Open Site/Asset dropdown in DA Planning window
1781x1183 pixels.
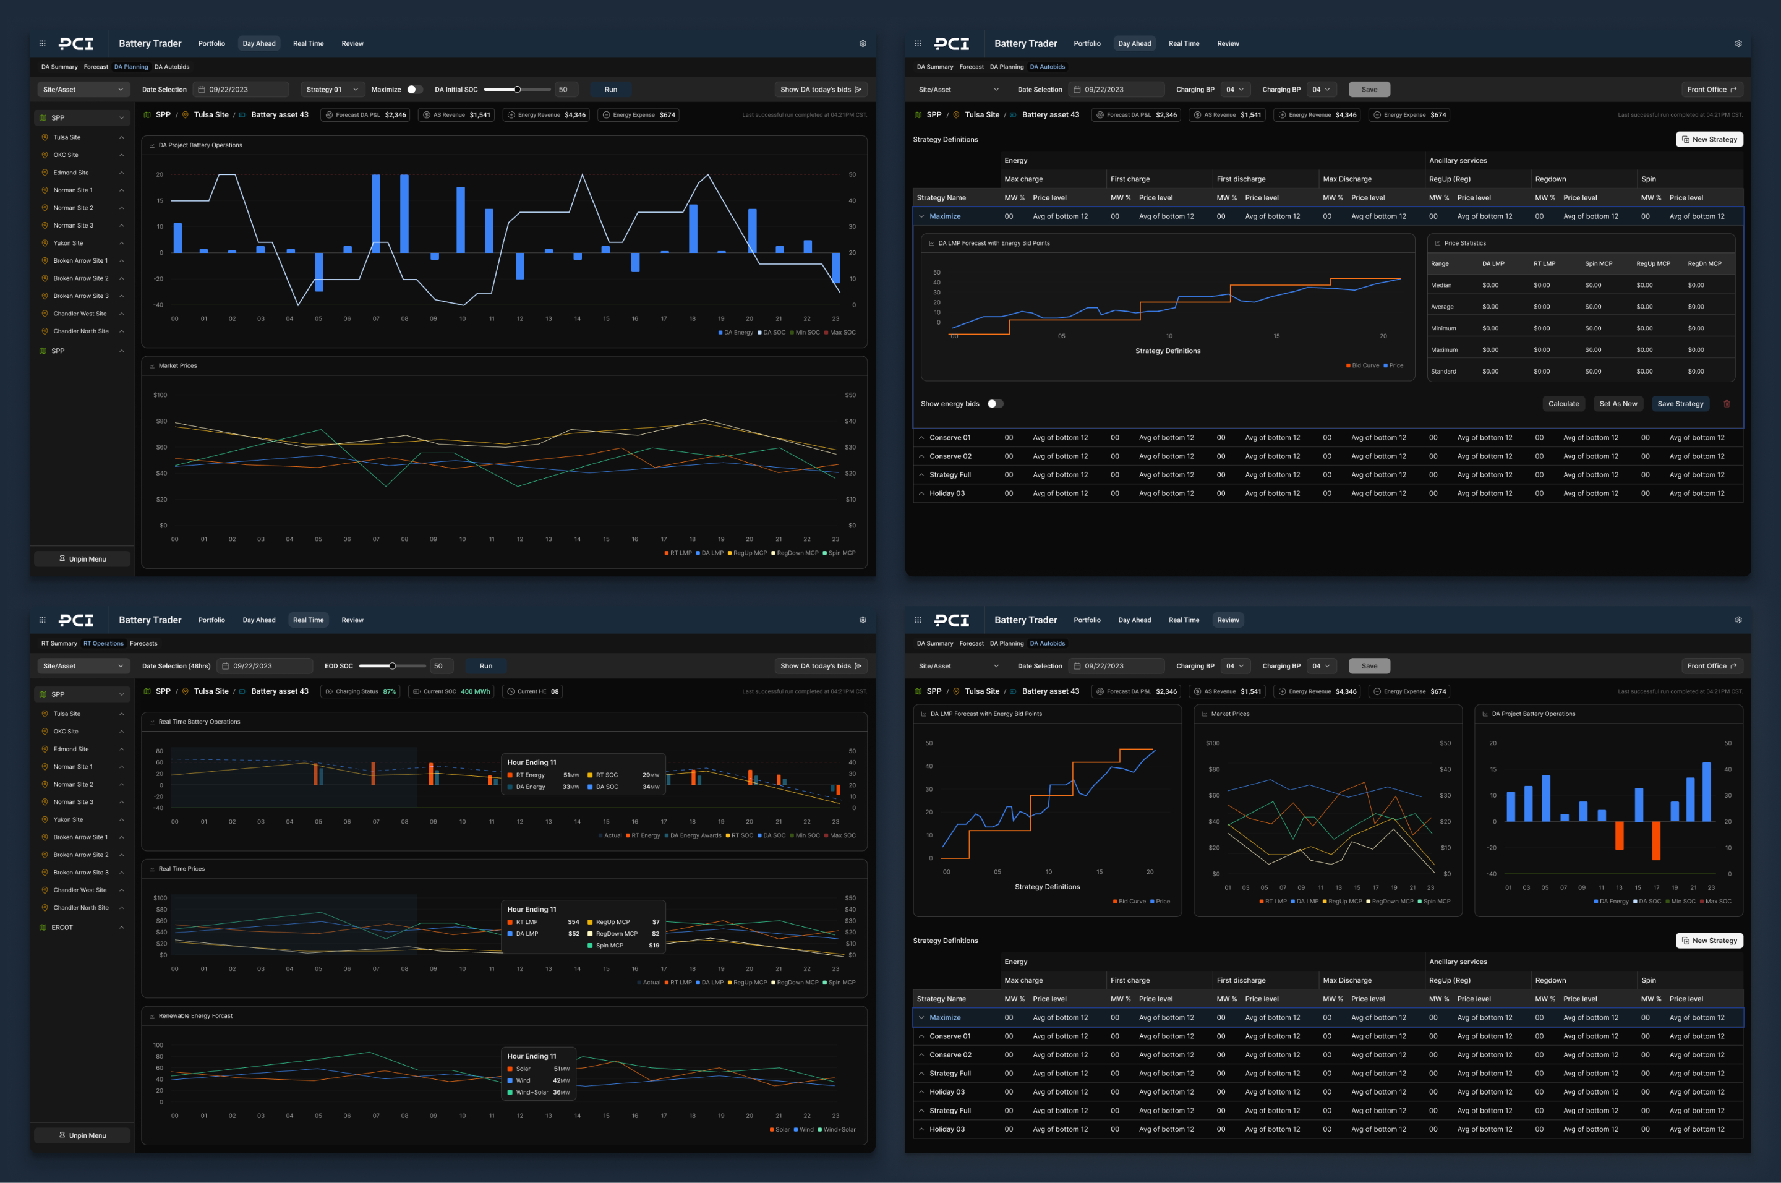83,90
